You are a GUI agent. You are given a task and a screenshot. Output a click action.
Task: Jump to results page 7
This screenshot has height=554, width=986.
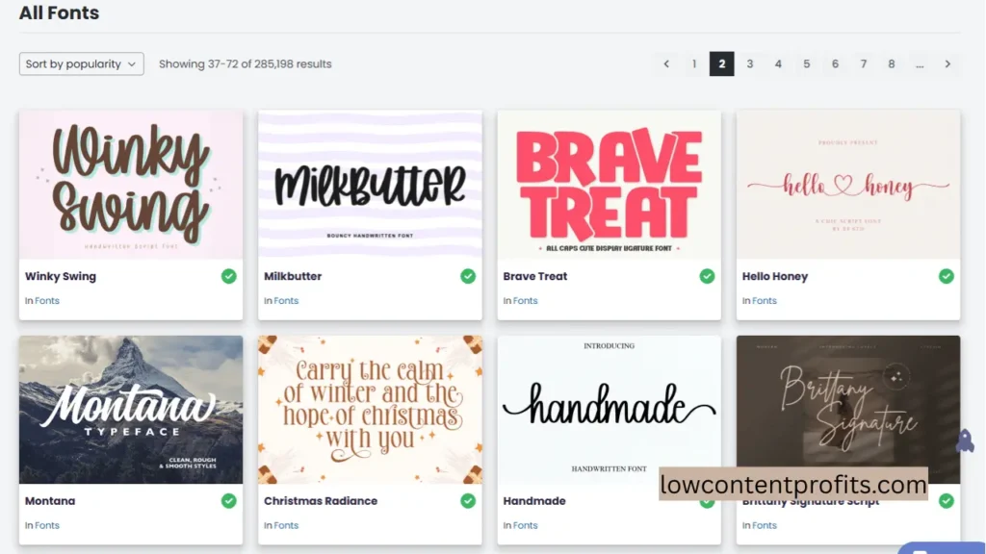[864, 64]
